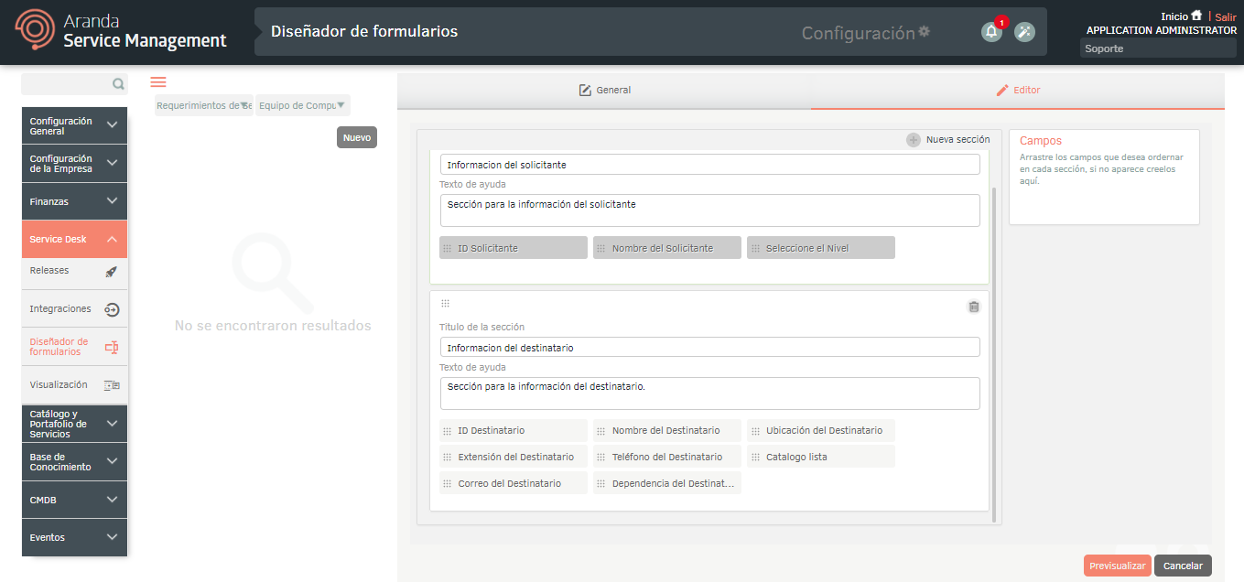
Task: Click the grip icon of Nombre del Solicitante
Action: 601,248
